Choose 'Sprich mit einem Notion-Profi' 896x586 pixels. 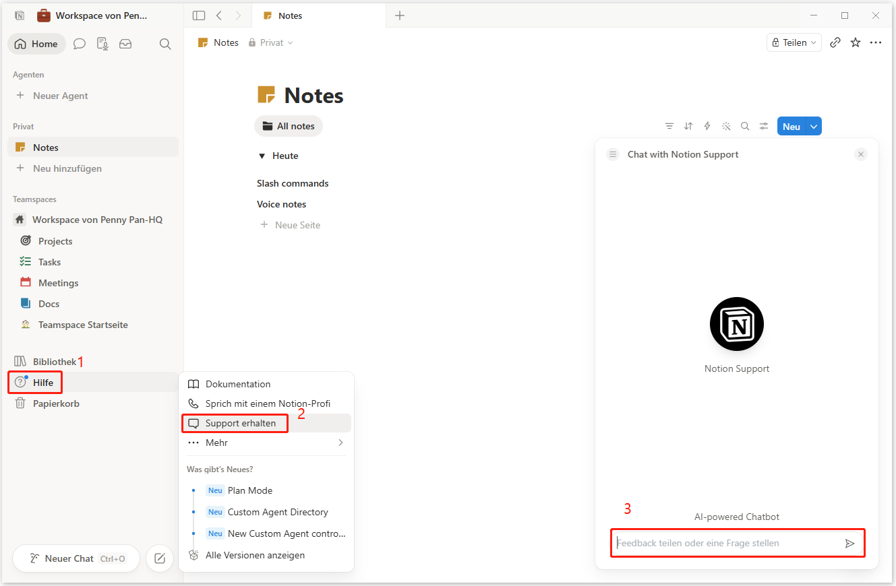click(x=266, y=403)
